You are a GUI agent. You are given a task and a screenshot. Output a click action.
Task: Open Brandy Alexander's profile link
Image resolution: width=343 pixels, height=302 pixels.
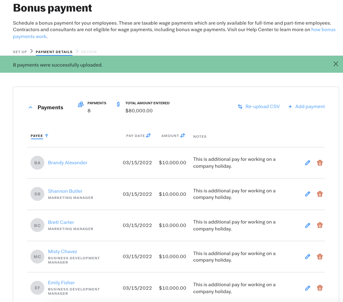coord(67,163)
